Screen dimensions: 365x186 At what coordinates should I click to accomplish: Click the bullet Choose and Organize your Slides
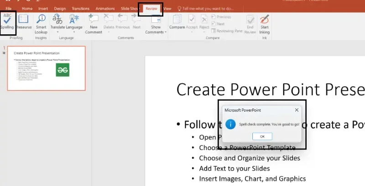[250, 158]
